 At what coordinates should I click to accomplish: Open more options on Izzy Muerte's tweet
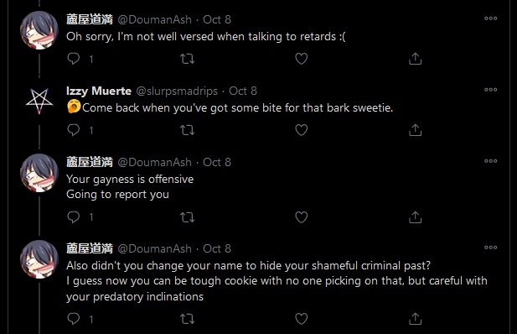(491, 90)
